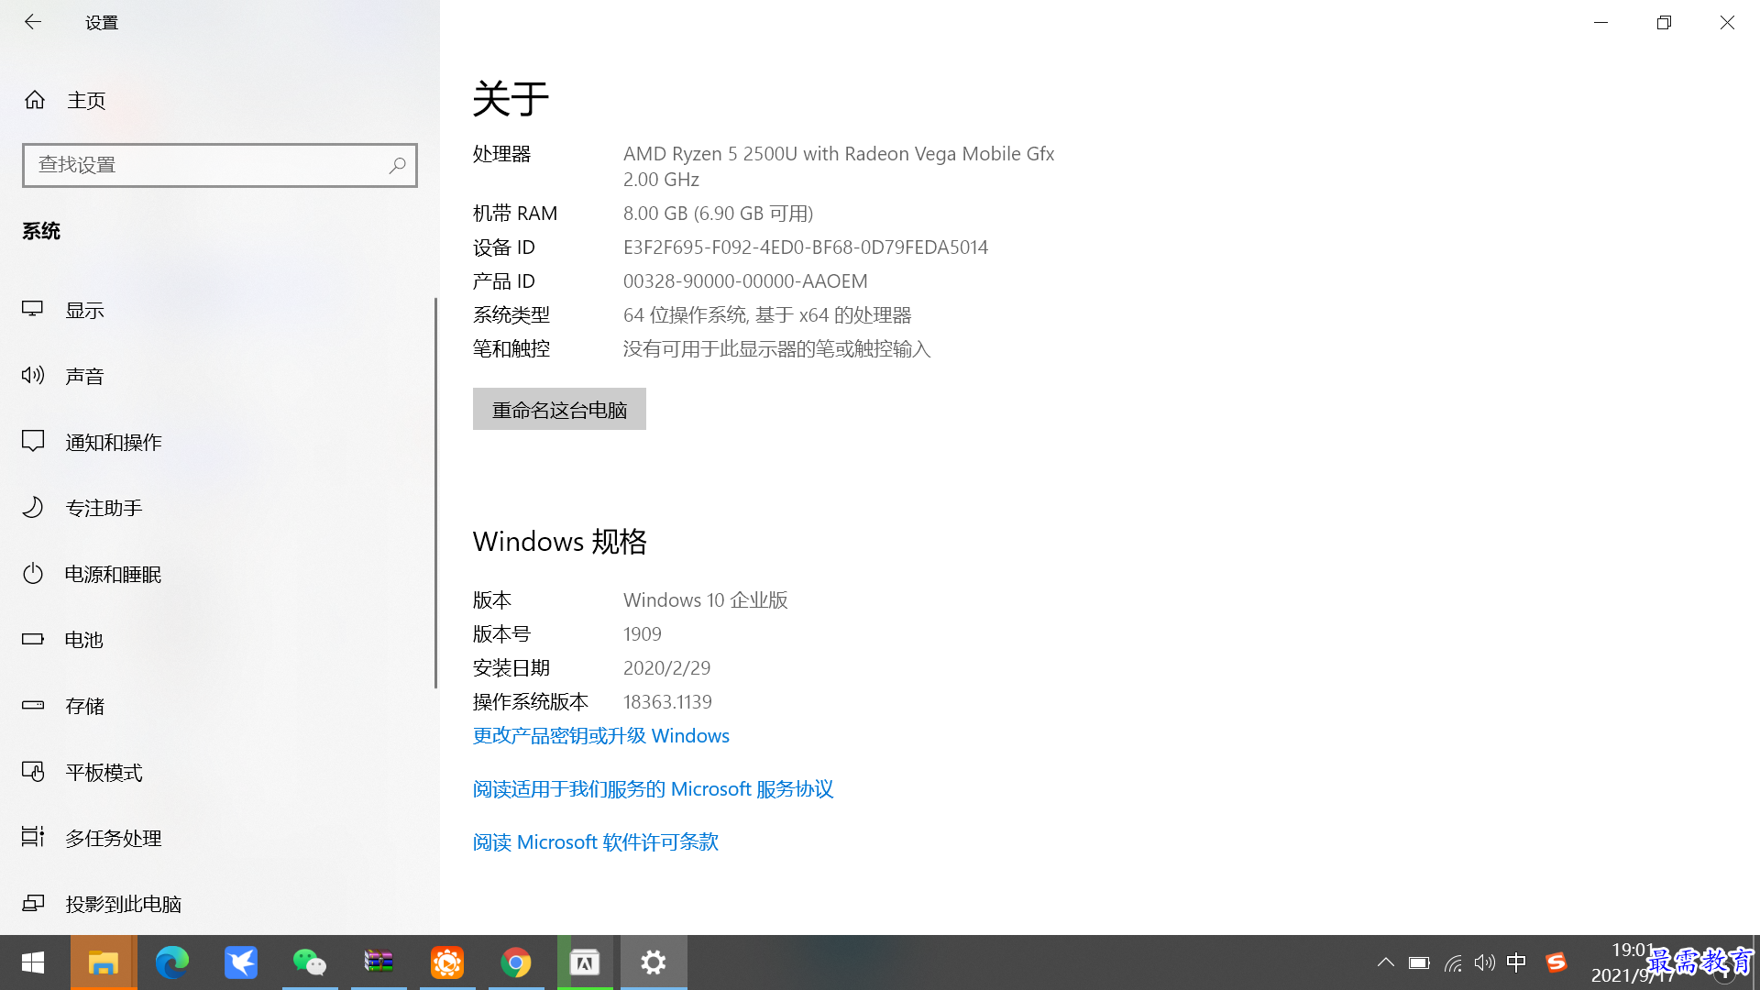
Task: Show hidden tray icons chevron
Action: (1386, 962)
